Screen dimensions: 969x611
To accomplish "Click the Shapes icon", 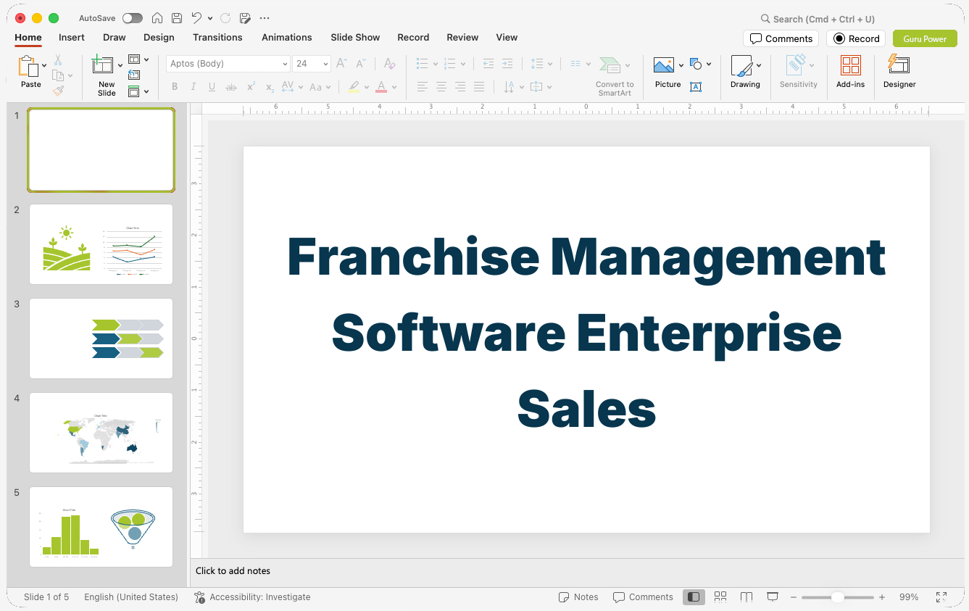I will click(696, 65).
